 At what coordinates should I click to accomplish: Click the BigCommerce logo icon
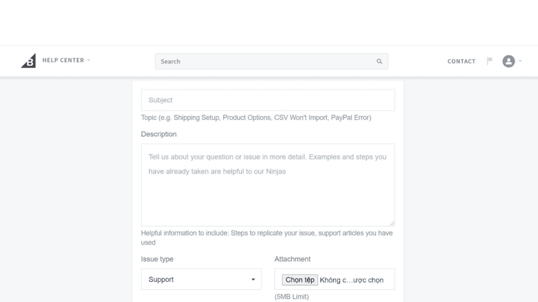tap(28, 59)
